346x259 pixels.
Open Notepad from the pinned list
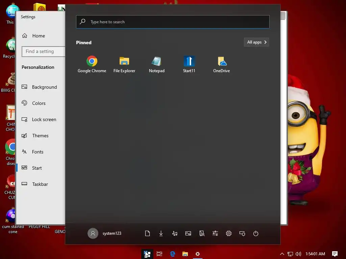click(157, 64)
